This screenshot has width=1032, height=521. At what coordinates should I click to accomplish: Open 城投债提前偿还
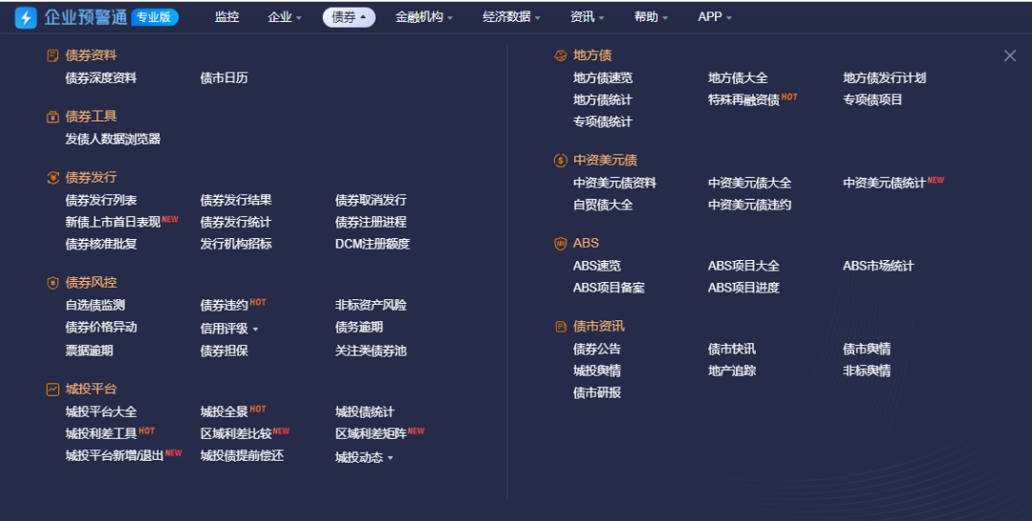click(242, 456)
